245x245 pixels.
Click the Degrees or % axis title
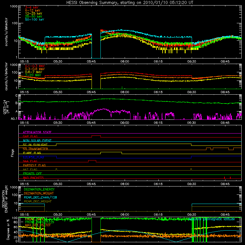8,229
